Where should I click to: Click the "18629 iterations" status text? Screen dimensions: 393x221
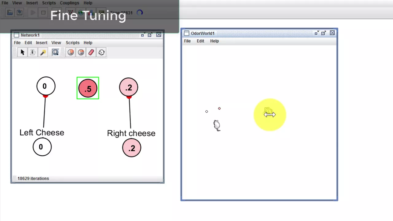(x=33, y=178)
